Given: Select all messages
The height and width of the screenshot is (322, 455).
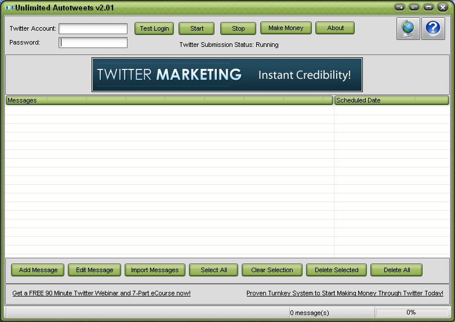Looking at the screenshot, I should pyautogui.click(x=213, y=270).
